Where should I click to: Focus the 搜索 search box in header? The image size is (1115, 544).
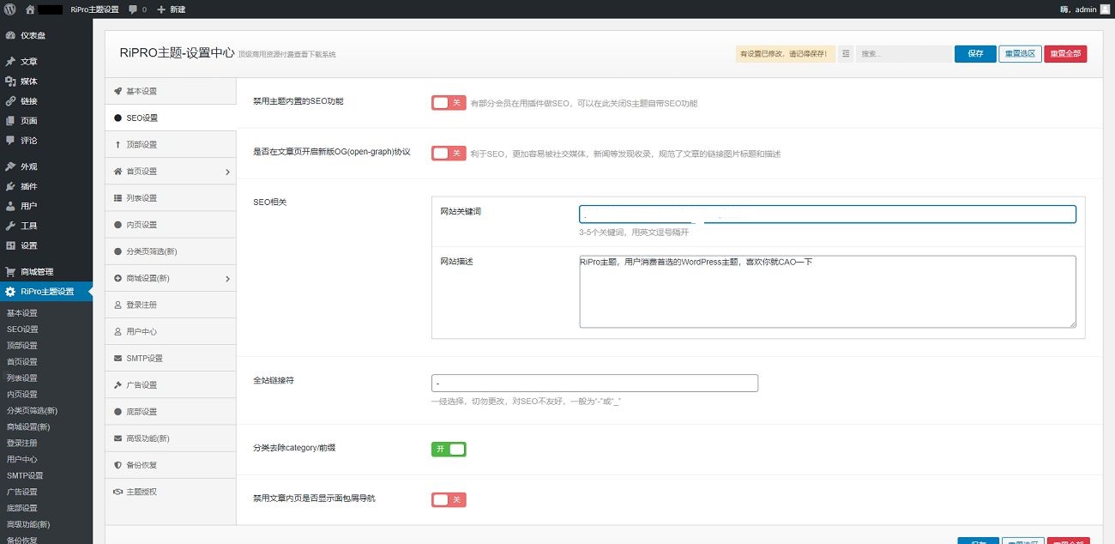click(903, 54)
